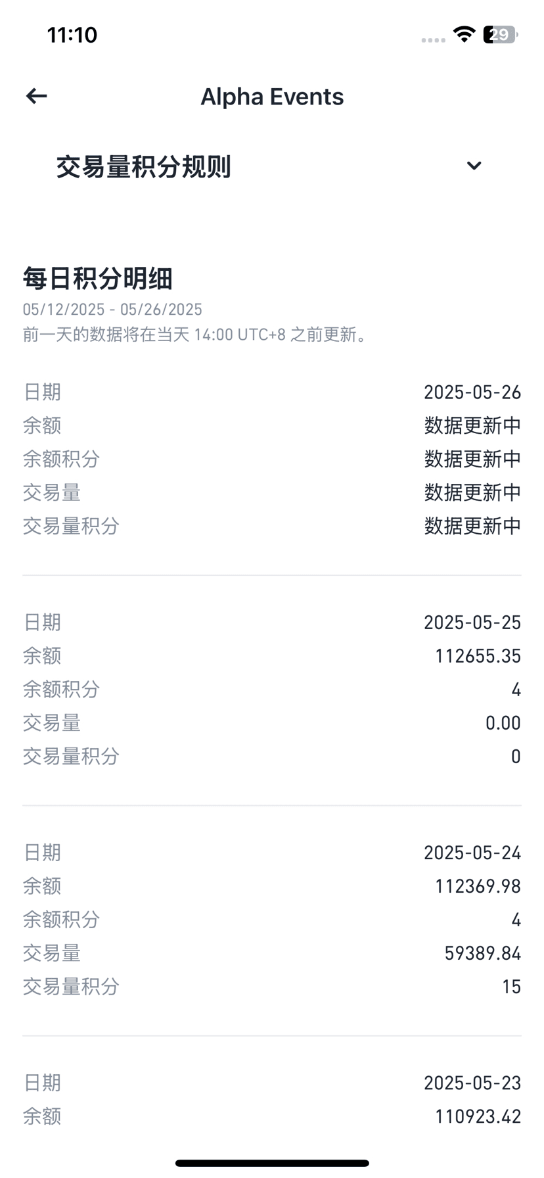The height and width of the screenshot is (1178, 544).
Task: Tap the balance value 112655.35
Action: pos(478,656)
